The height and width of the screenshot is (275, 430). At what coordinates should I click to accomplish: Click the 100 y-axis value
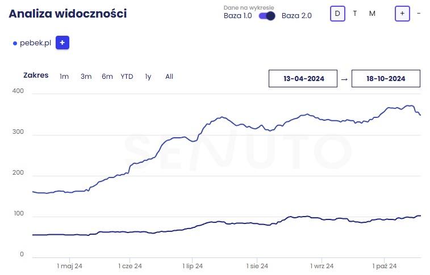[19, 213]
